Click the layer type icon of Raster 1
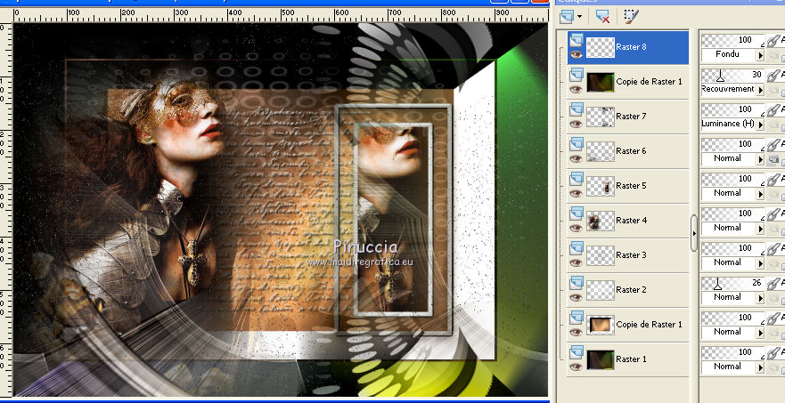 tap(576, 352)
